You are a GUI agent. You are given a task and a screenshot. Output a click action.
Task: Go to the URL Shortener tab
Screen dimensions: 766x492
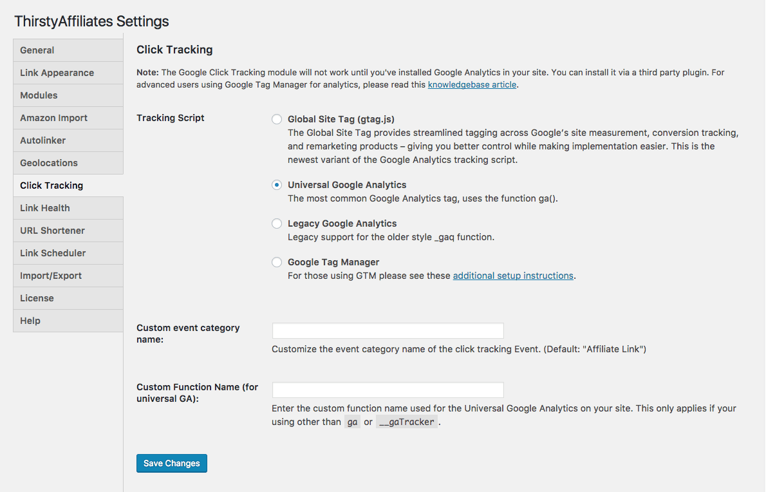pos(68,231)
